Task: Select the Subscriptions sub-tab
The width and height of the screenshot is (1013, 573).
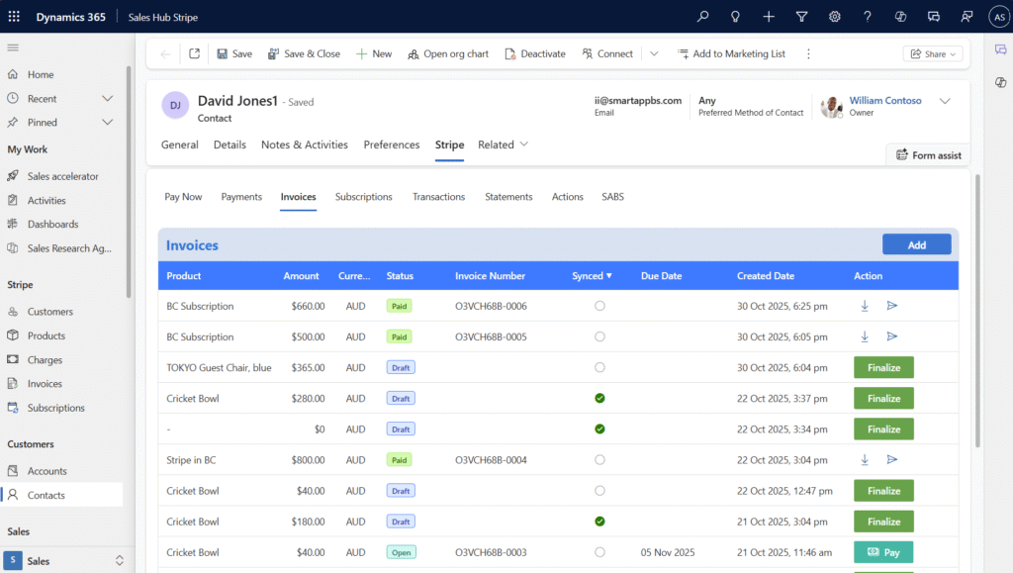Action: click(x=364, y=197)
